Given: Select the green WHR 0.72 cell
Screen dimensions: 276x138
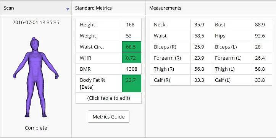Looking at the screenshot, I should point(132,58).
